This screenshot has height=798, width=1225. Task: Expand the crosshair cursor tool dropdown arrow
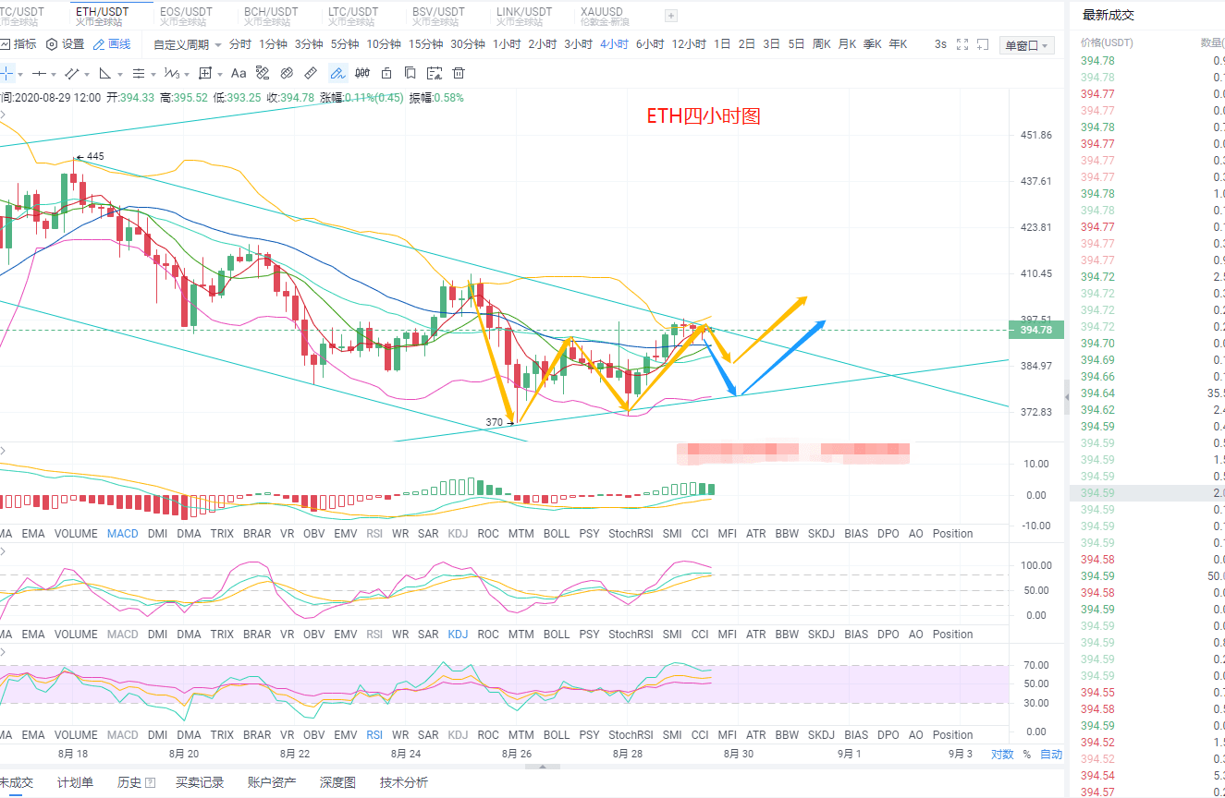pos(20,74)
